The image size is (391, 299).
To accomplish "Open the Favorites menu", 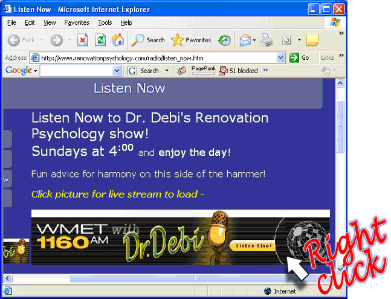I will [x=77, y=22].
